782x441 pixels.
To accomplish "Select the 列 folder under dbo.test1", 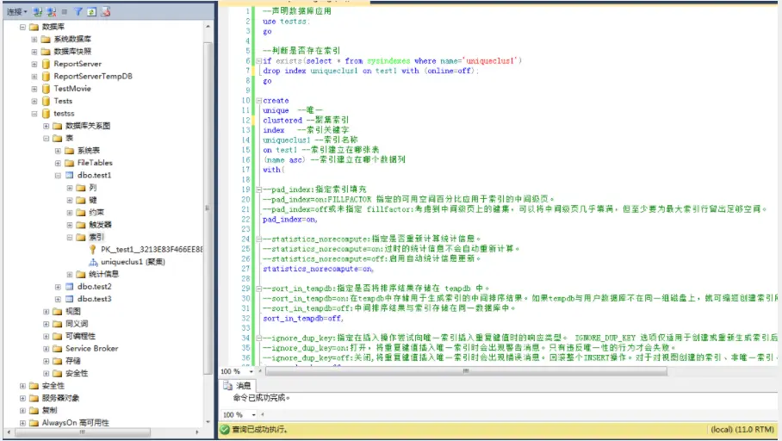I will [x=93, y=188].
